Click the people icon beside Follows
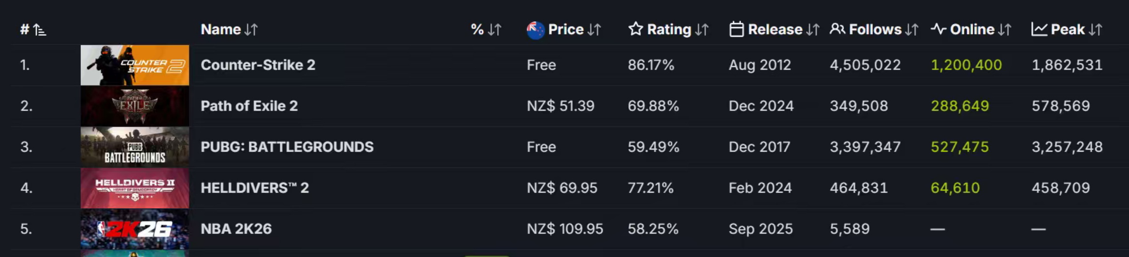Viewport: 1129px width, 257px height. click(x=837, y=29)
